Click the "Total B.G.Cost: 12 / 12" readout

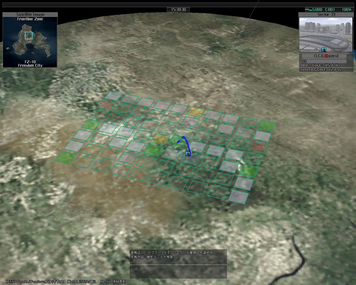tap(321, 70)
